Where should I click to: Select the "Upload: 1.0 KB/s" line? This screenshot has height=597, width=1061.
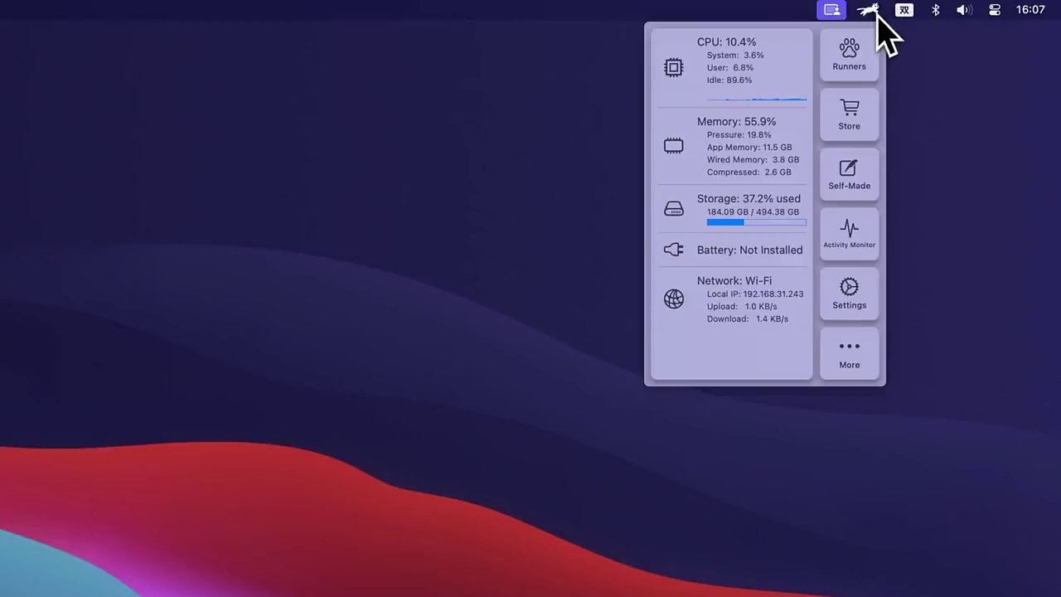[x=742, y=306]
